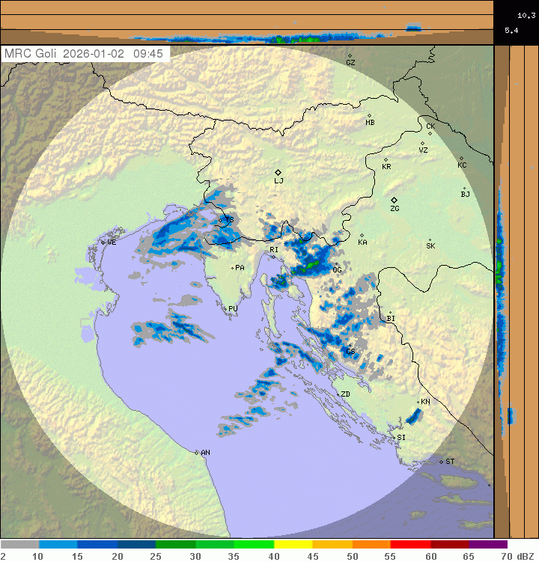Image resolution: width=539 pixels, height=562 pixels.
Task: Pick the yellow 40 dBZ legend color
Action: click(293, 545)
